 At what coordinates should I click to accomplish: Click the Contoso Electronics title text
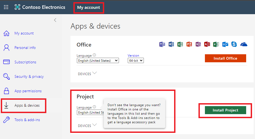tap(44, 7)
